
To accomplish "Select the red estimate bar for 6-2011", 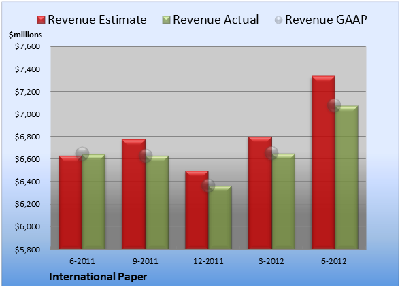I will (71, 202).
